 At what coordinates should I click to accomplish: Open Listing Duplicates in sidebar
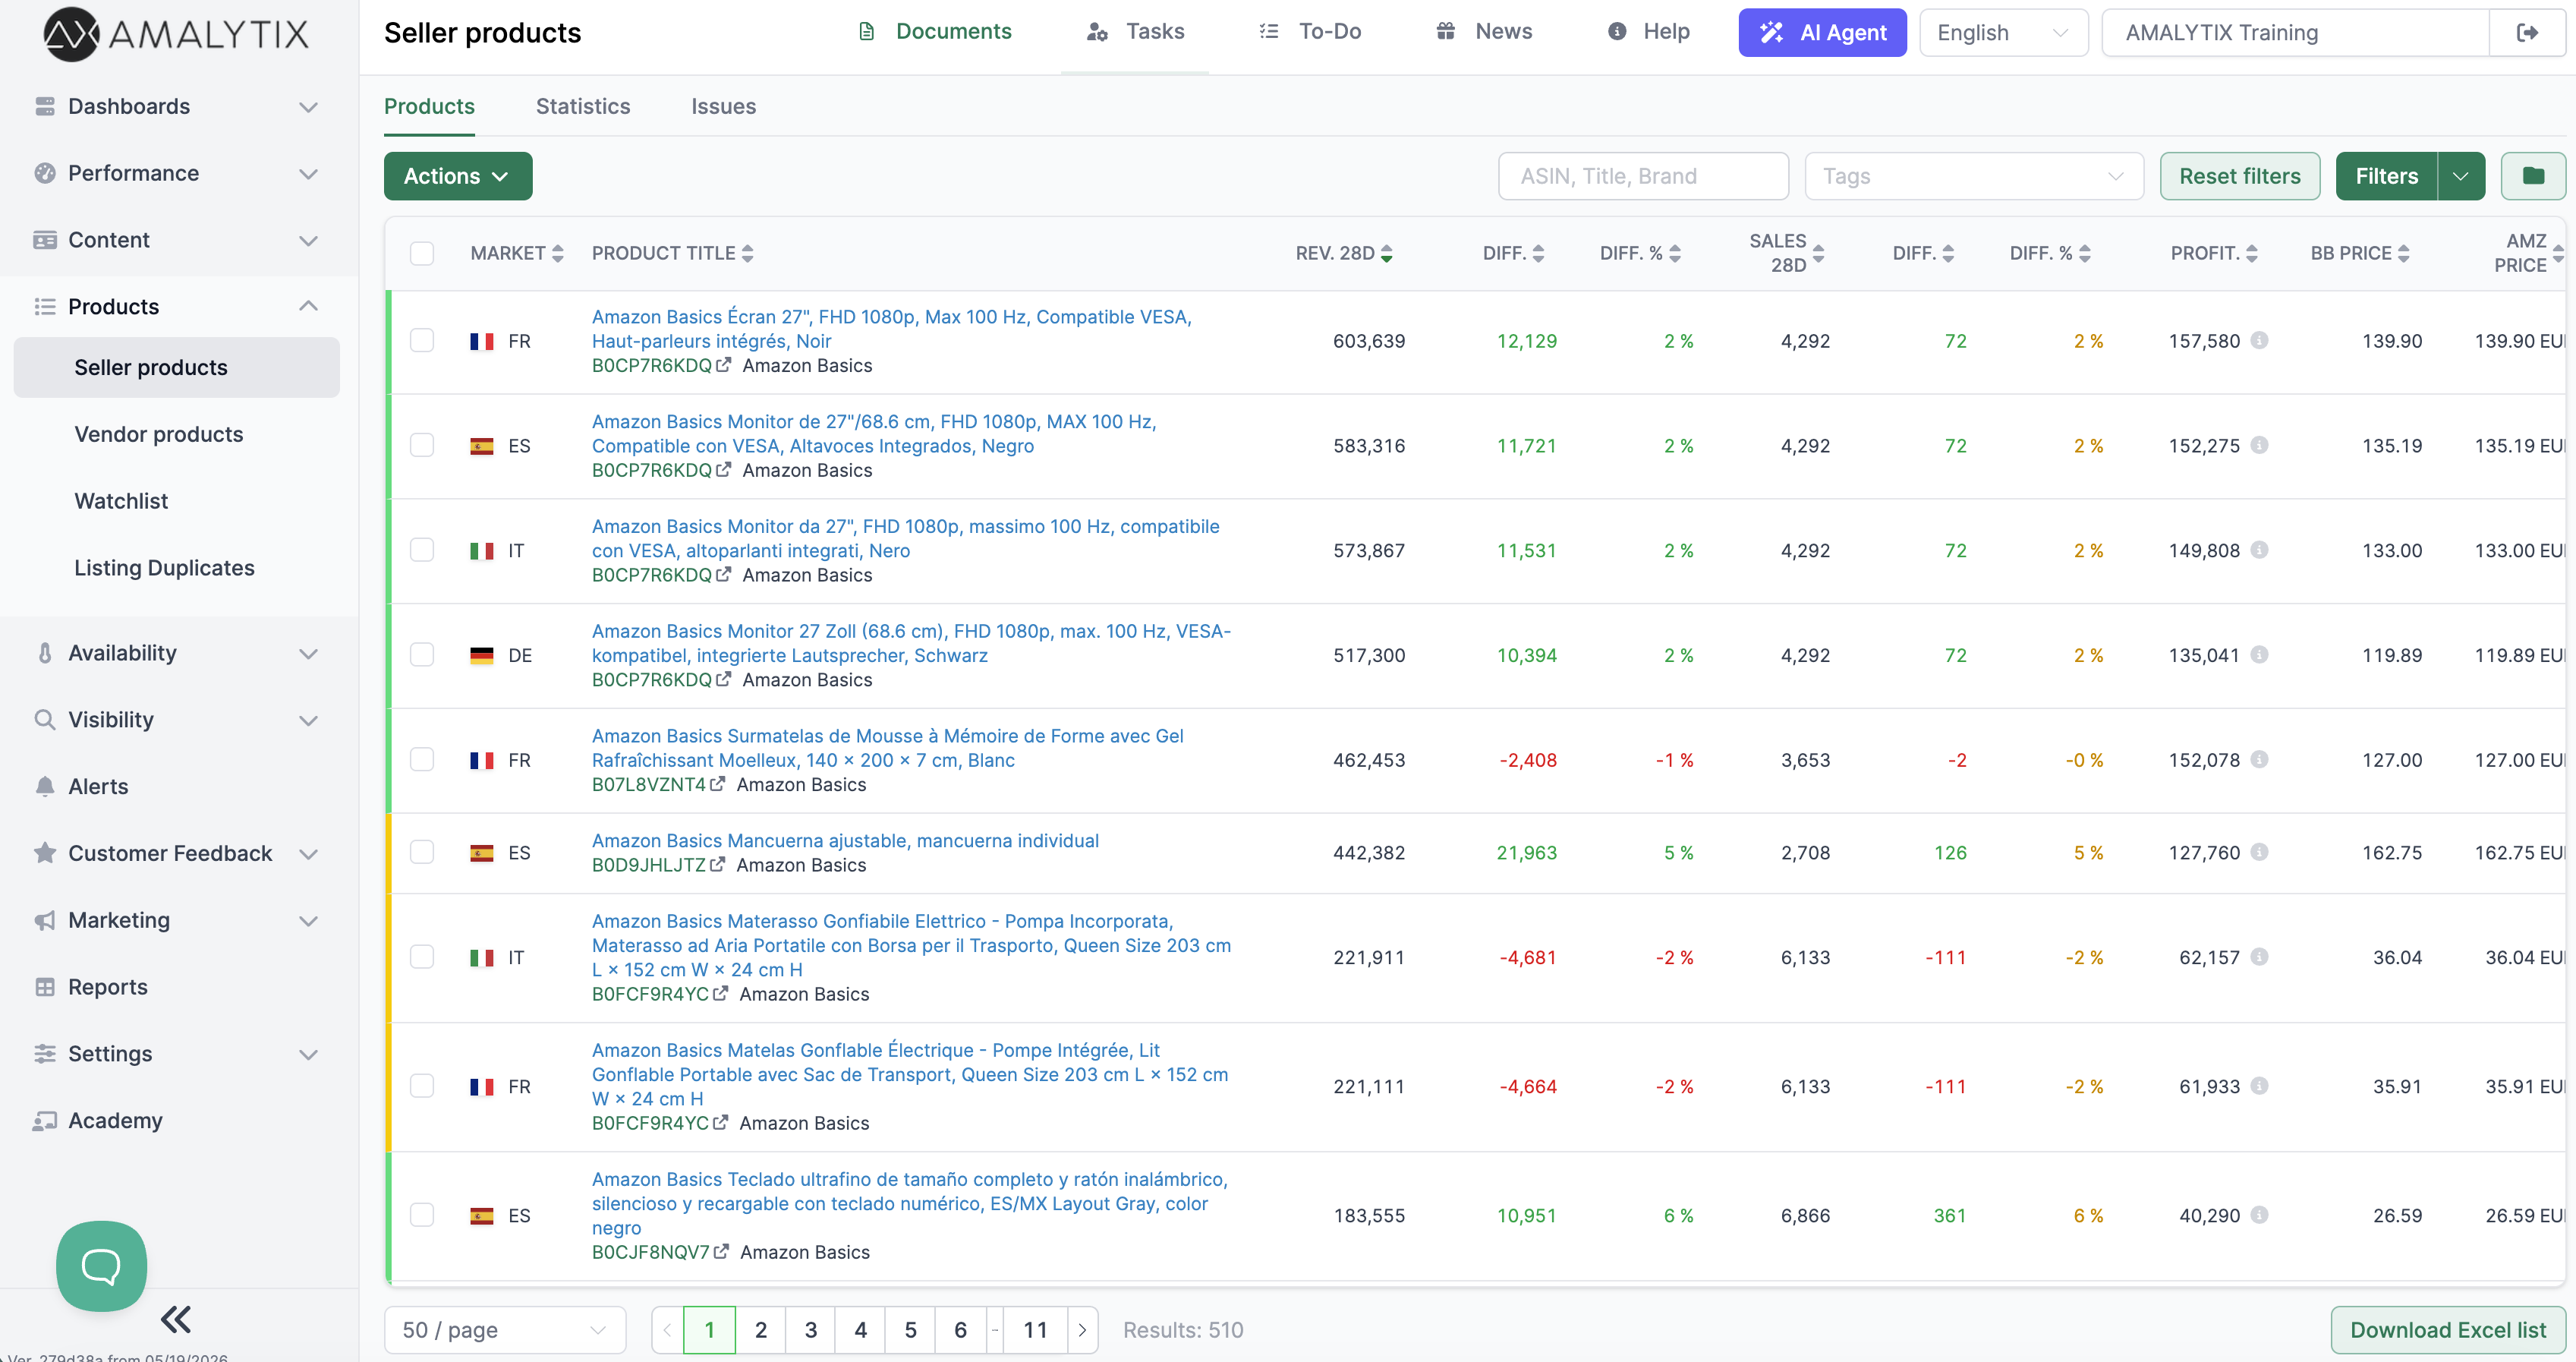tap(164, 568)
